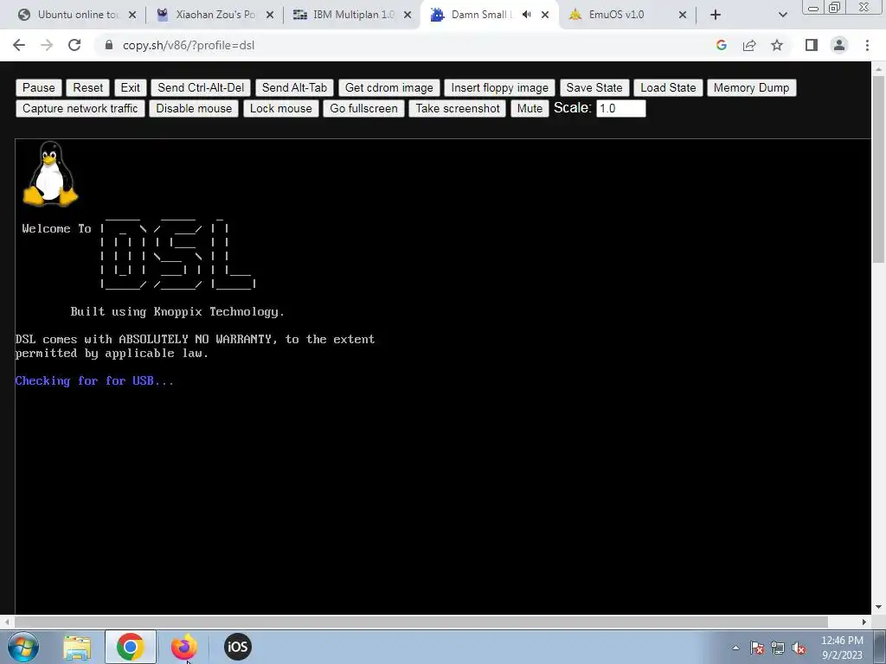This screenshot has height=664, width=886.
Task: Close the Xiaohan Zou's tab
Action: pyautogui.click(x=270, y=16)
